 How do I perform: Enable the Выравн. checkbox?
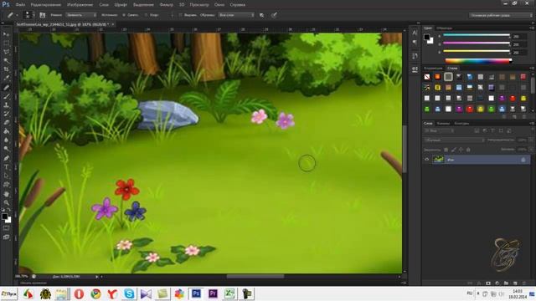coord(181,15)
